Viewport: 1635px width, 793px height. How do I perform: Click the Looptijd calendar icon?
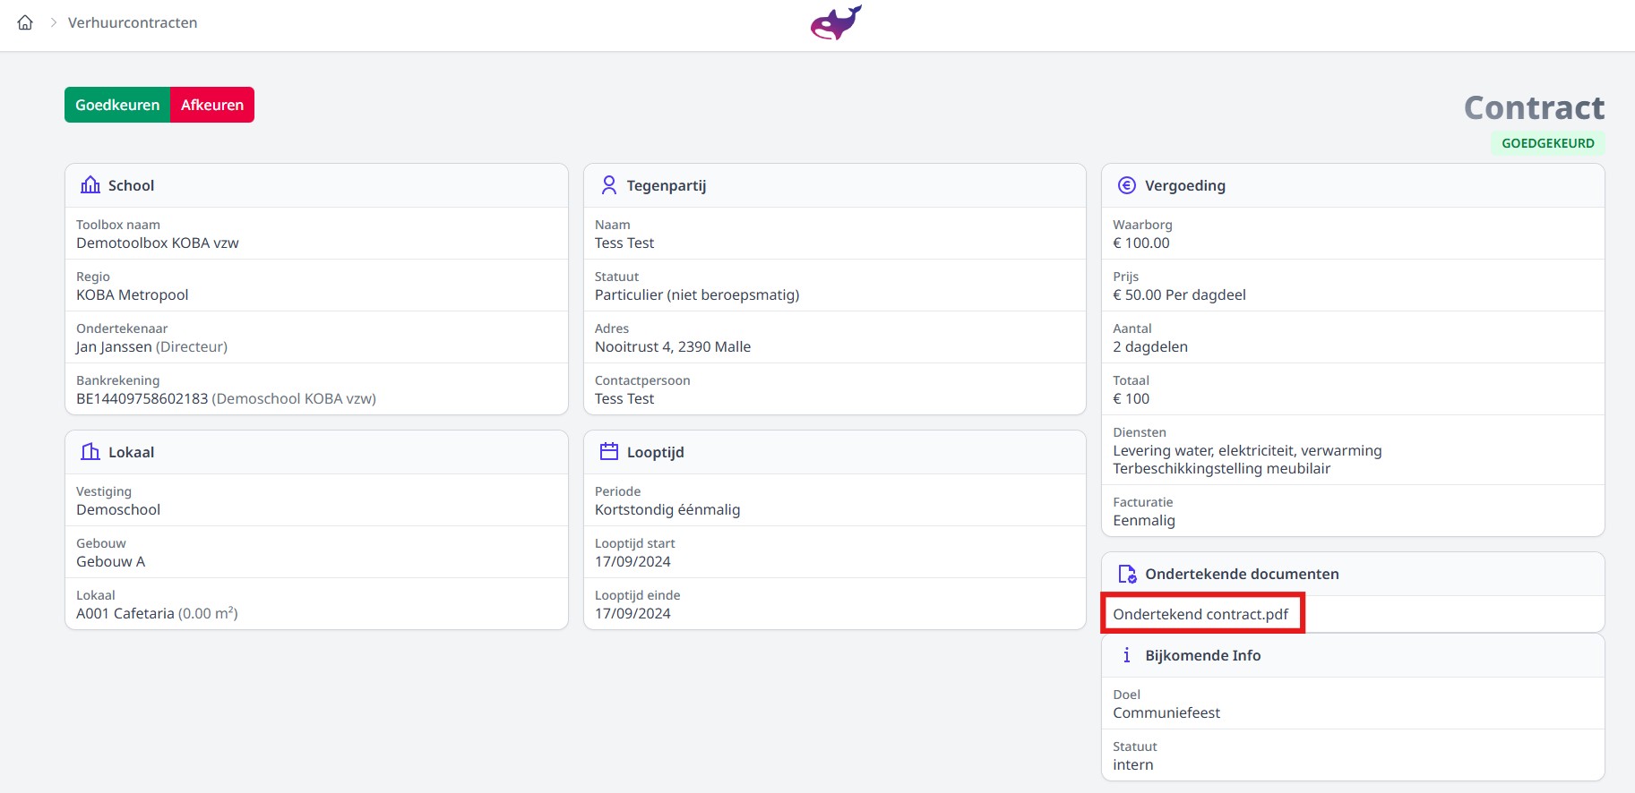click(x=609, y=452)
